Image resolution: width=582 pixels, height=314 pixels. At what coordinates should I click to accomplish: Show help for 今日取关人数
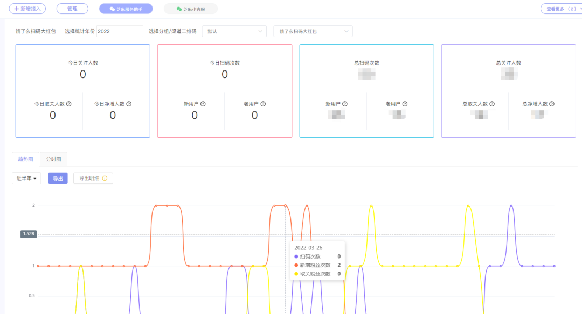pyautogui.click(x=68, y=104)
